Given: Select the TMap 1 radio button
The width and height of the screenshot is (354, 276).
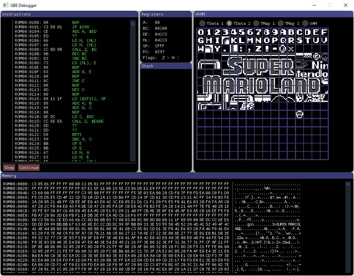Looking at the screenshot, I should point(256,23).
